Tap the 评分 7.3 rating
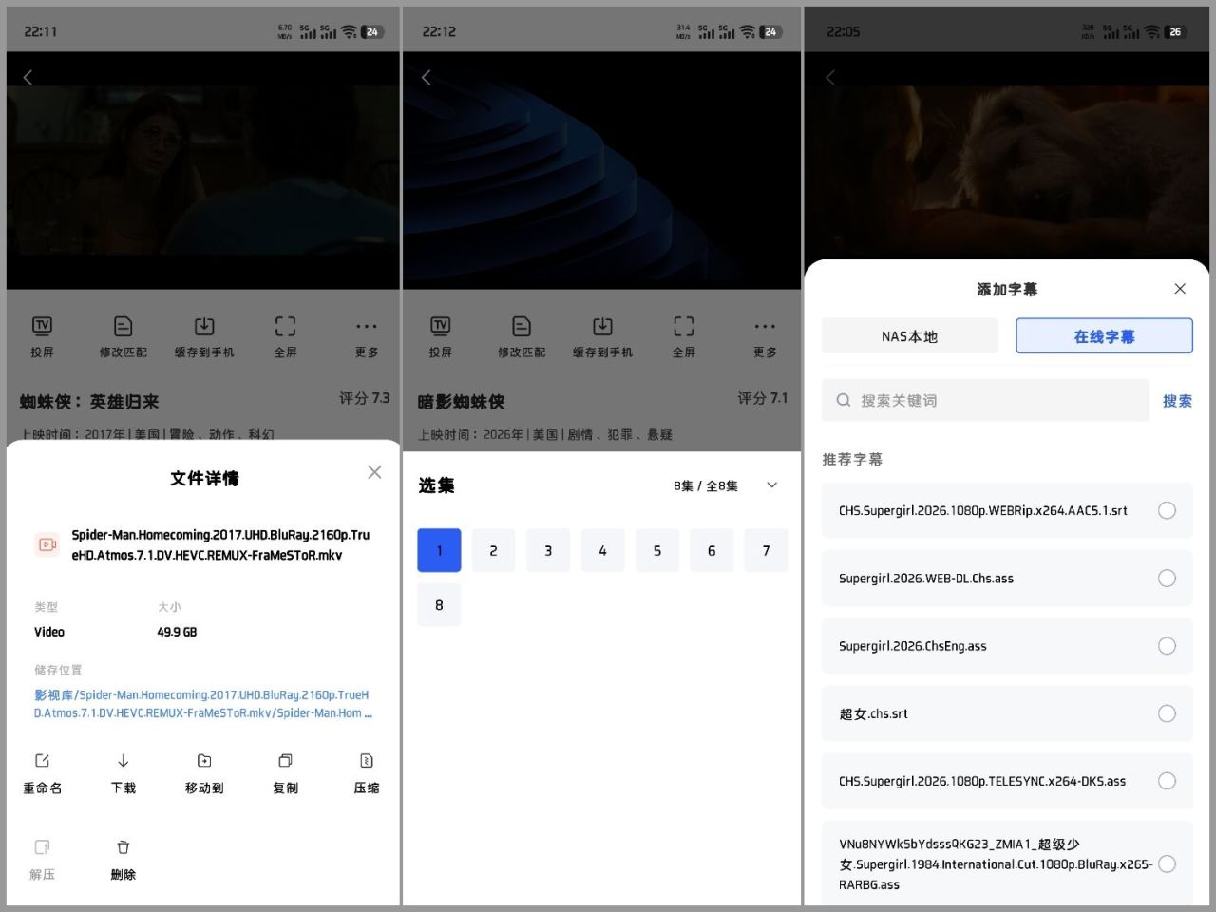The width and height of the screenshot is (1216, 912). 365,398
